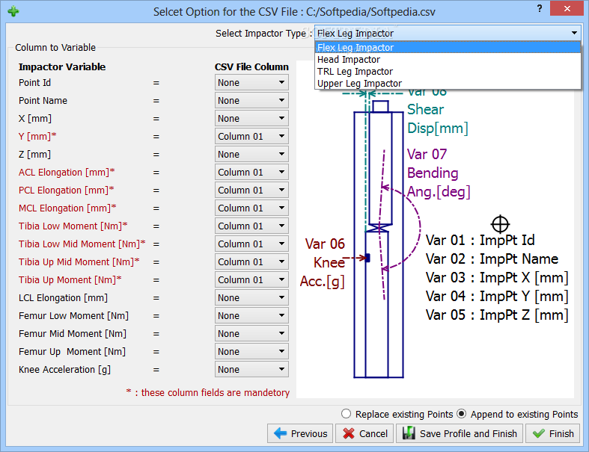Open Tibia Up Mid Moment column dropdown
589x452 pixels.
click(x=251, y=261)
